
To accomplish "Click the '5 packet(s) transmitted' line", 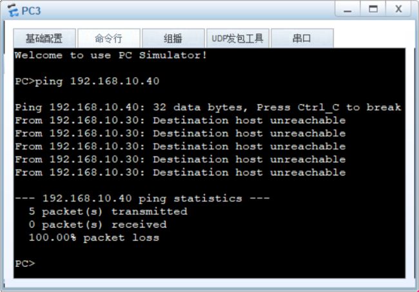I will coord(108,211).
